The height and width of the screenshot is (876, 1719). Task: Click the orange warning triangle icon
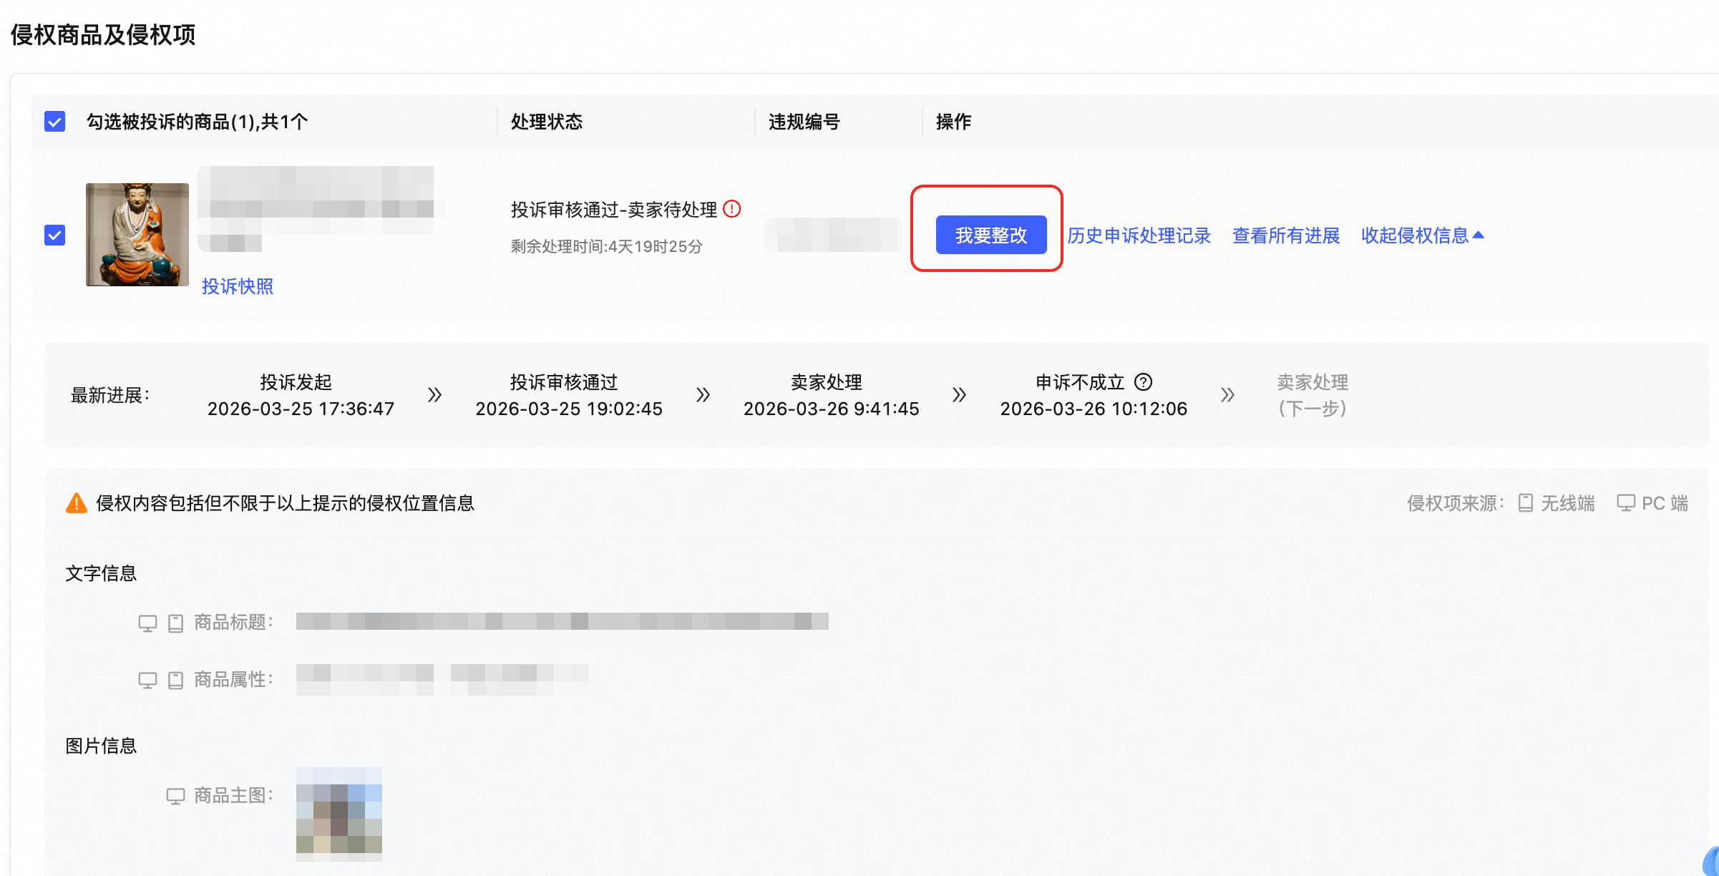[77, 503]
